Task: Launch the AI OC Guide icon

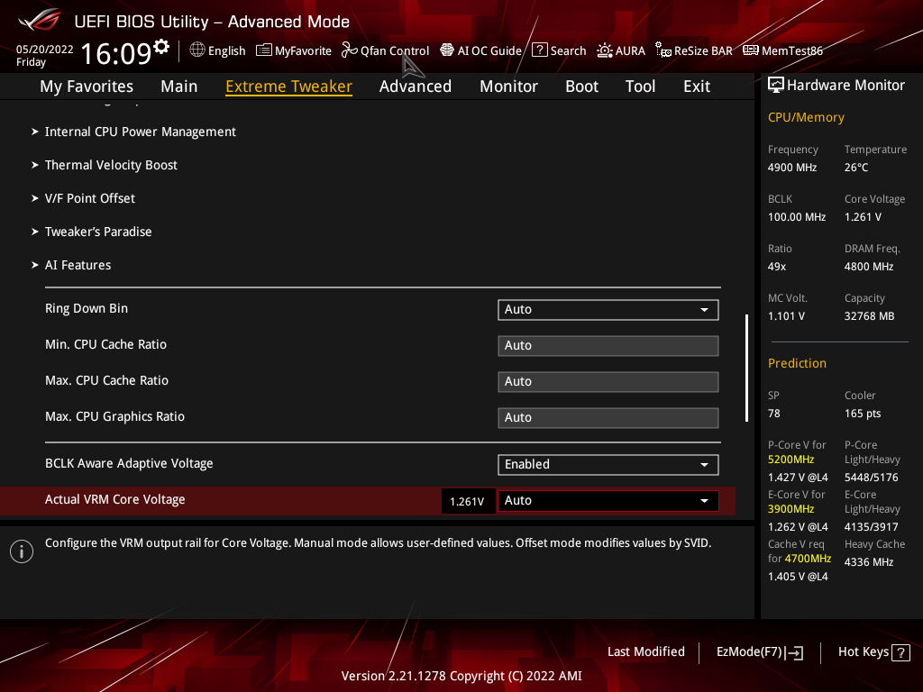Action: coord(447,50)
